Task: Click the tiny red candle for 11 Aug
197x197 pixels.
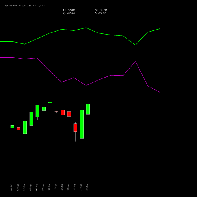Action: pos(56,112)
